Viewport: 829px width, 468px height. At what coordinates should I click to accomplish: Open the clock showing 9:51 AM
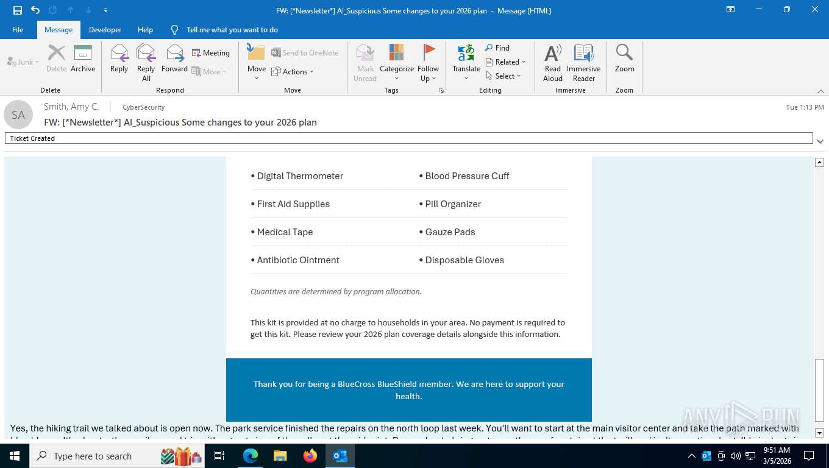coord(777,456)
